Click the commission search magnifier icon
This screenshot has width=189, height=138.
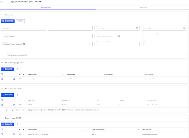tap(90, 44)
